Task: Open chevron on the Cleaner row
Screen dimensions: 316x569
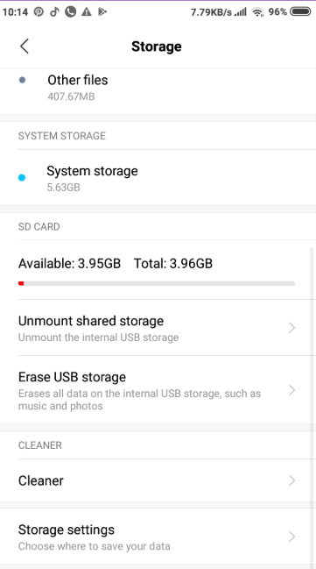Action: (291, 480)
